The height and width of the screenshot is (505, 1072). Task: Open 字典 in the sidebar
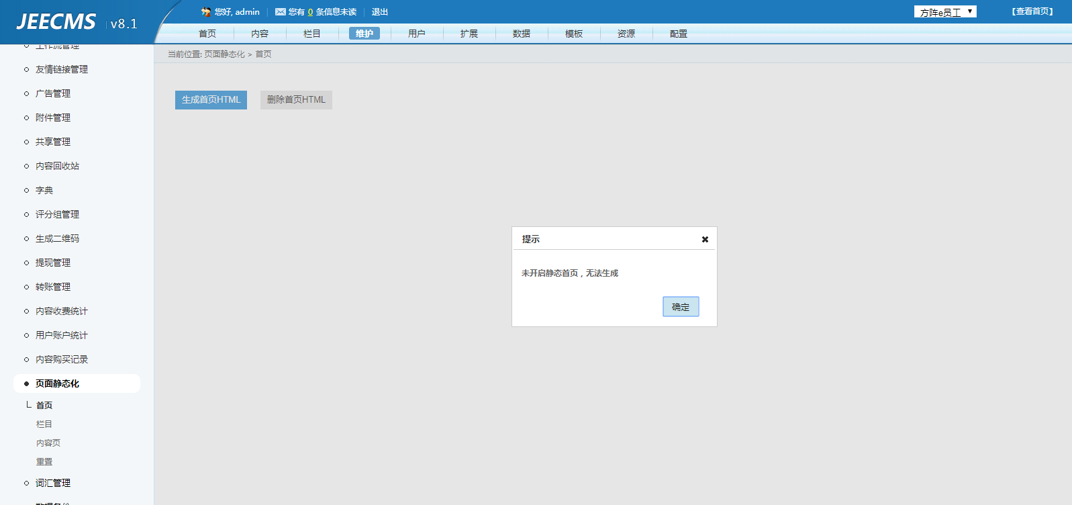click(x=44, y=190)
